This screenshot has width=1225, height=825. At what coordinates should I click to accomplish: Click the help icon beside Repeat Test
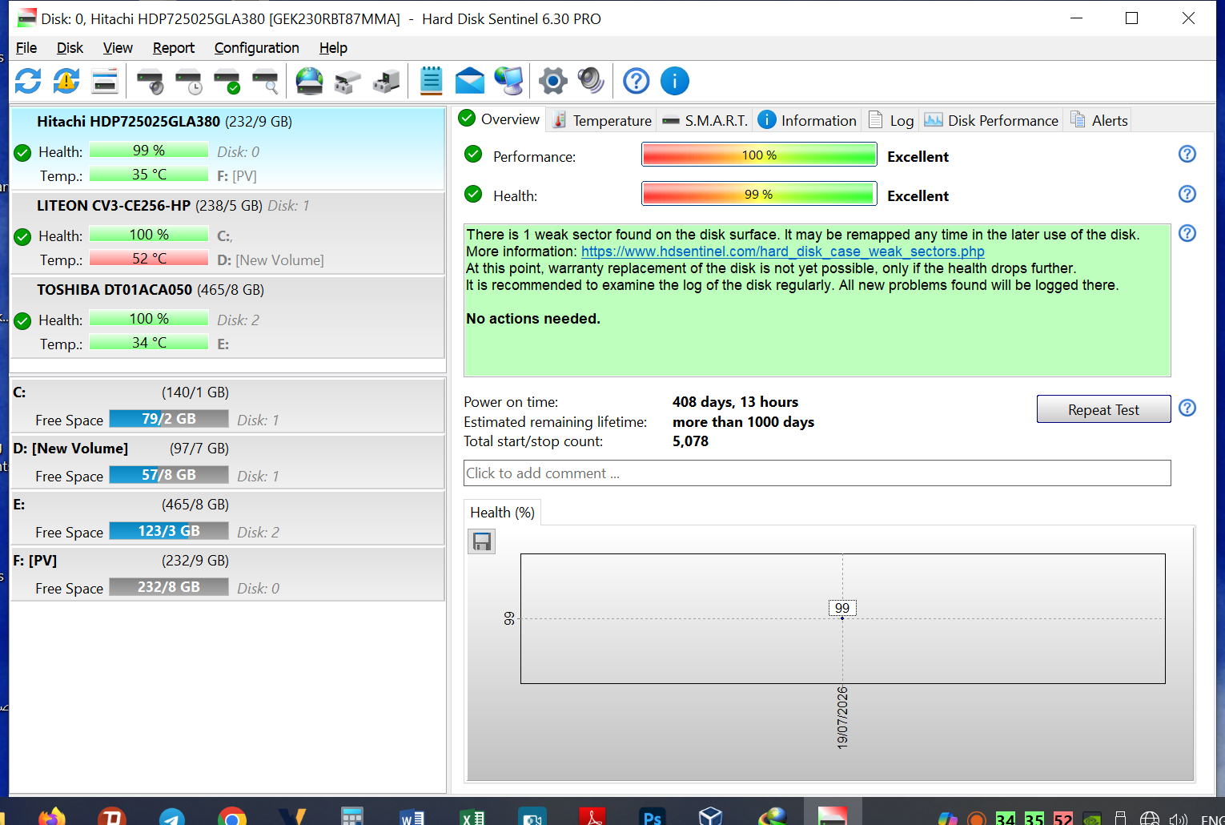point(1187,408)
